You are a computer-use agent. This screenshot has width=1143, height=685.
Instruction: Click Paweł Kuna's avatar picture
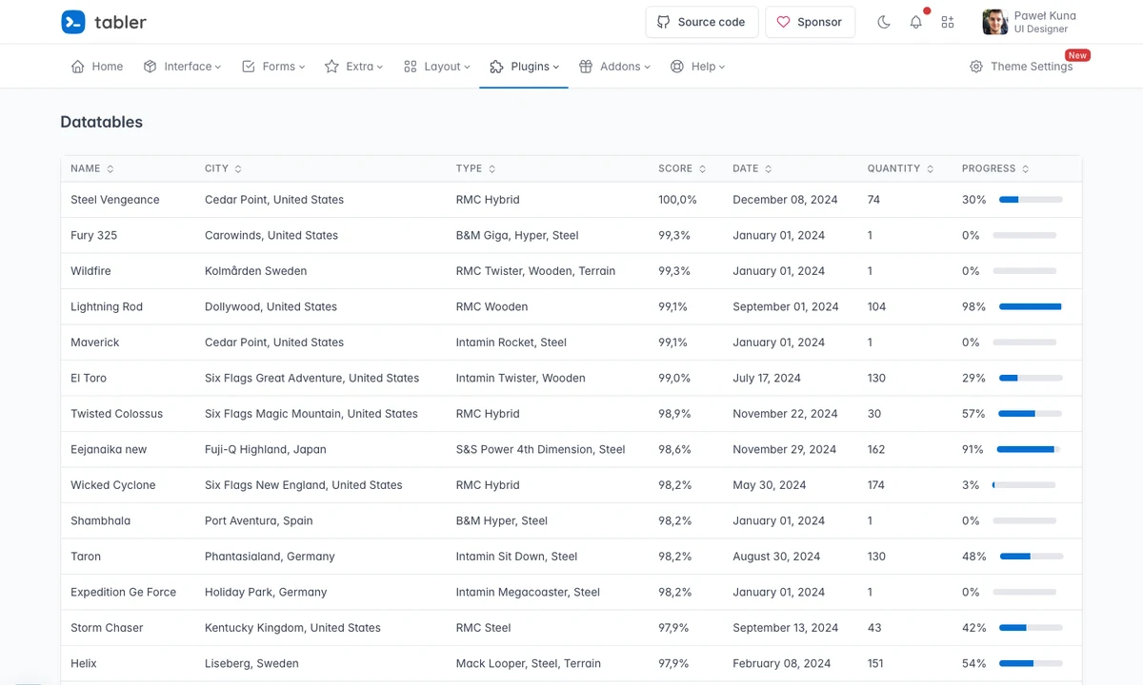(x=995, y=22)
